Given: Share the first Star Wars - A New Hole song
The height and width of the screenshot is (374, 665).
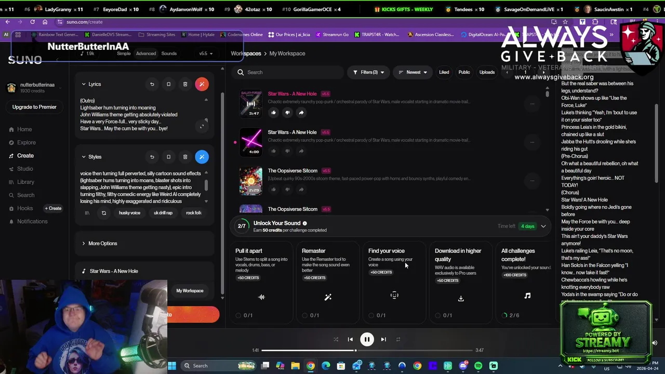Looking at the screenshot, I should [301, 112].
